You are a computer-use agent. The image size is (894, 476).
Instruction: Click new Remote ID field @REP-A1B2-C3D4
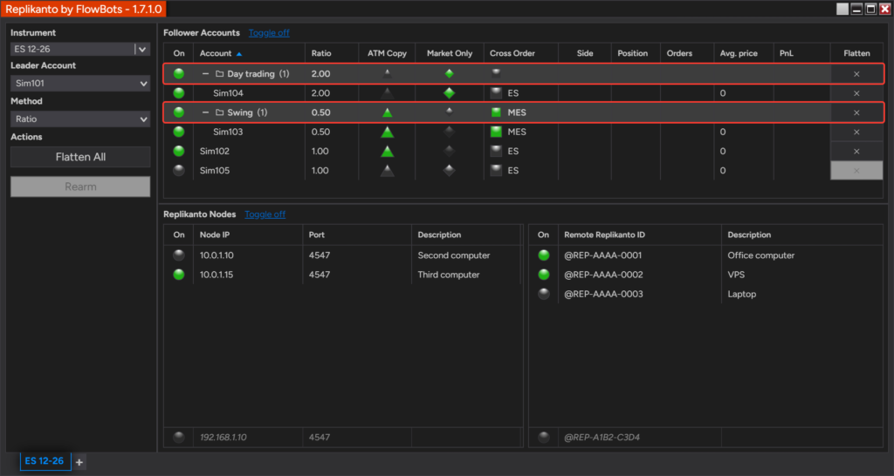click(x=639, y=438)
